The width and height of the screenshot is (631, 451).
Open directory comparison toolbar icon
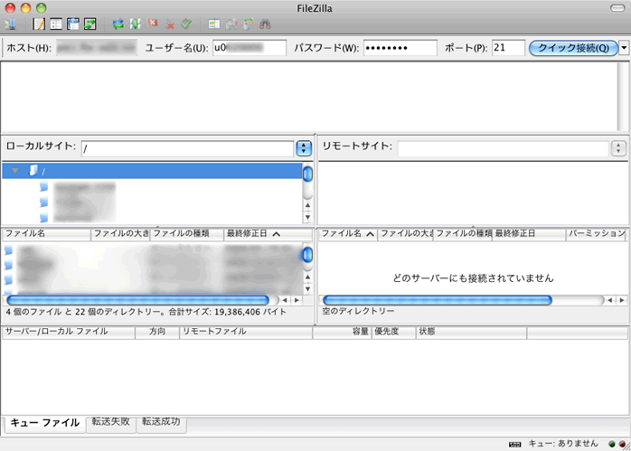point(214,24)
